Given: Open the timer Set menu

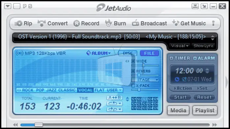Looking at the screenshot, I should 203,88.
